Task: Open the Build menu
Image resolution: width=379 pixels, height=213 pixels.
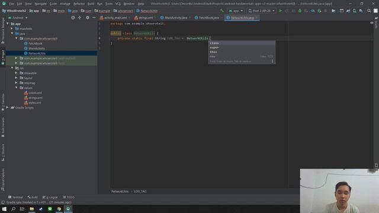Action: click(x=91, y=4)
